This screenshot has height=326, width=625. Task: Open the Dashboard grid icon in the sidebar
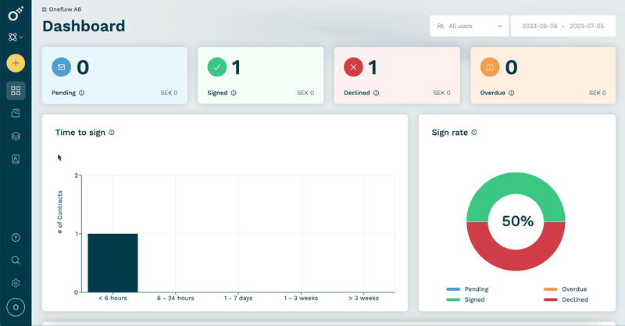[16, 90]
